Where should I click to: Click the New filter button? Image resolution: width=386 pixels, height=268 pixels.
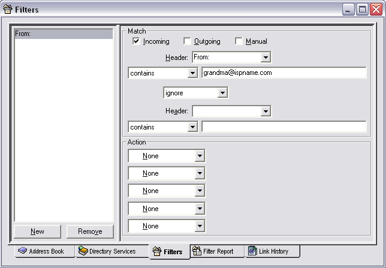point(37,231)
